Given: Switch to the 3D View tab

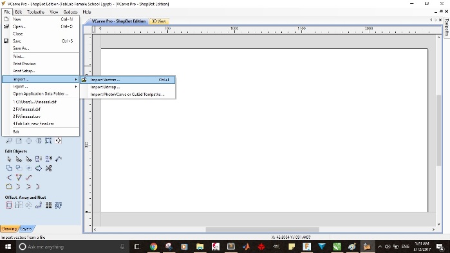Looking at the screenshot, I should pos(159,21).
